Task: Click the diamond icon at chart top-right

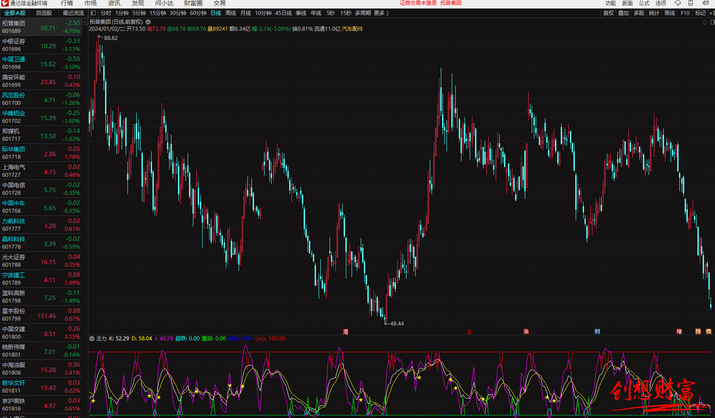Action: [x=705, y=22]
